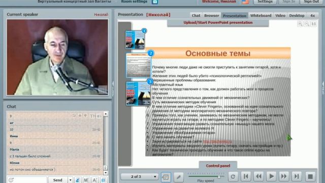
Task: Click the sort arrow icon in chat header
Action: [99, 116]
